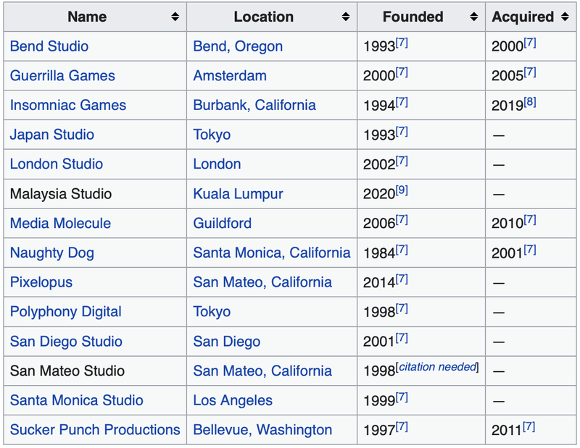Visit the Media Molecule page
This screenshot has height=448, width=580.
tap(61, 224)
